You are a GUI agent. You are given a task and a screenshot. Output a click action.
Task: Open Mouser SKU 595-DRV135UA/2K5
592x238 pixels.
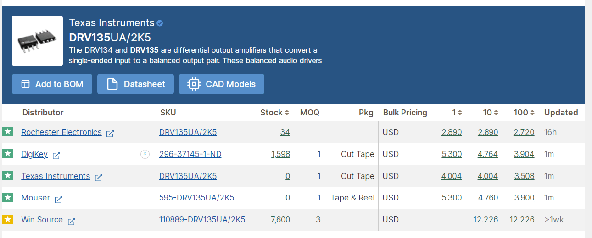pos(197,198)
